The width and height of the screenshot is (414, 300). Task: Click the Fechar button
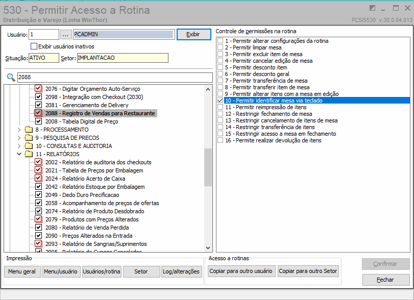click(x=386, y=280)
